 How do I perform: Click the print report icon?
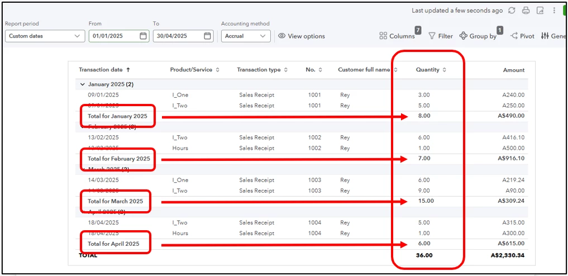coord(526,11)
